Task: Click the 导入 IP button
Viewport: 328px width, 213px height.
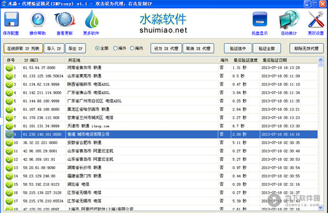Action: point(54,49)
